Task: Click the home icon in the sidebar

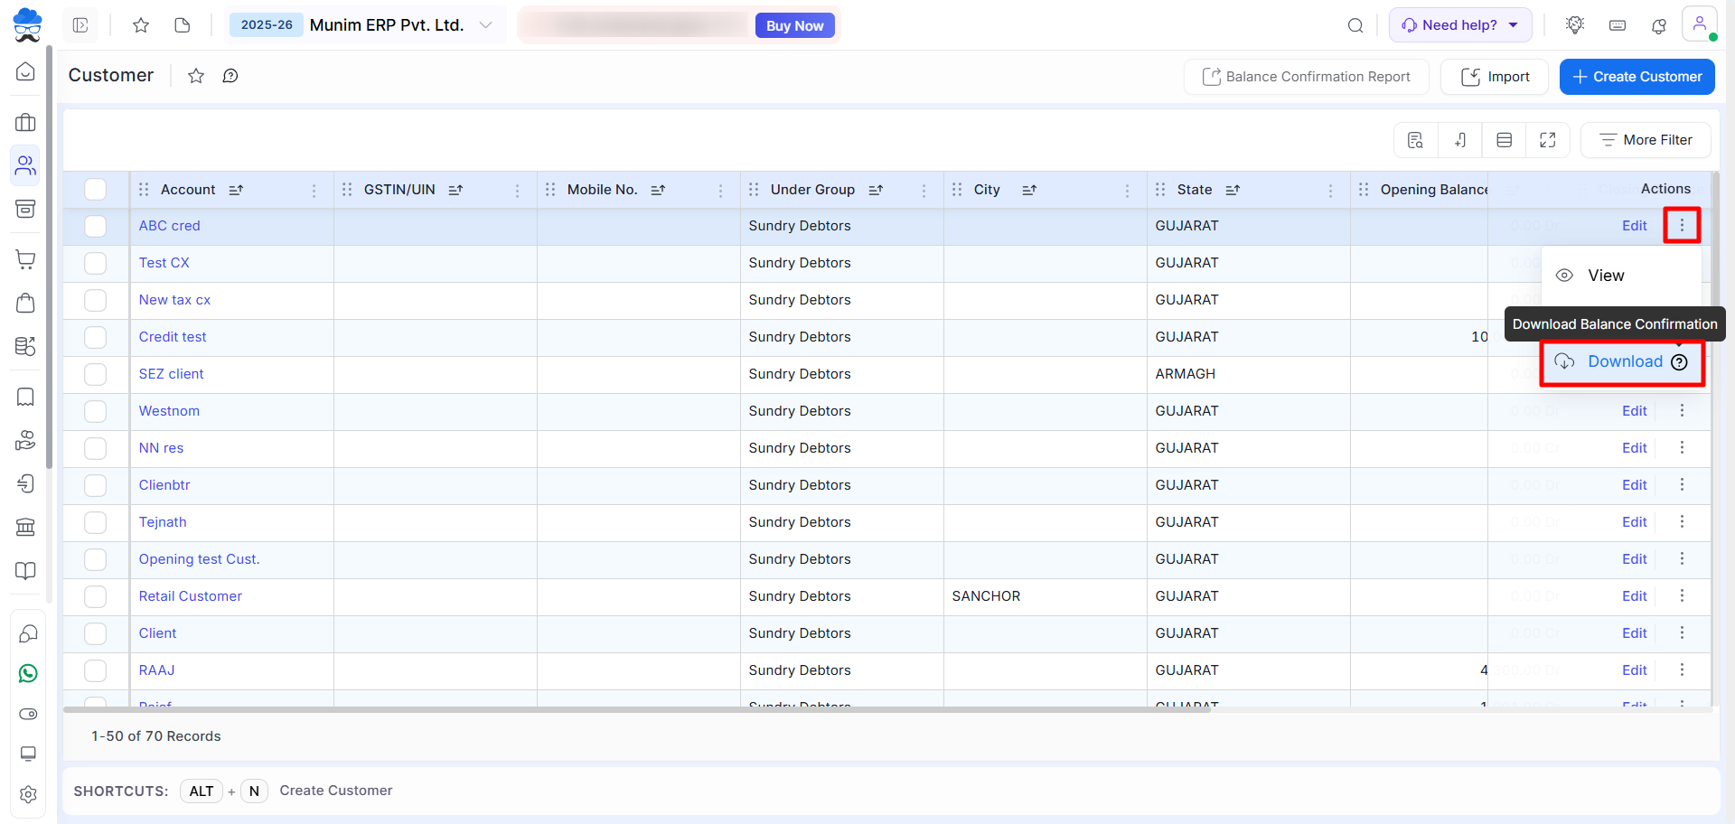Action: (26, 72)
